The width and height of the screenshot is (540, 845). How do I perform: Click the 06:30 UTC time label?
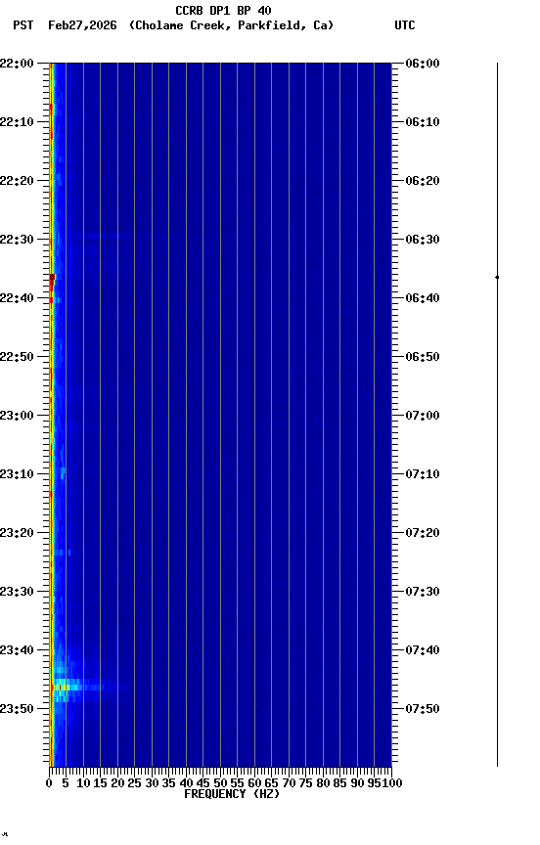[422, 240]
